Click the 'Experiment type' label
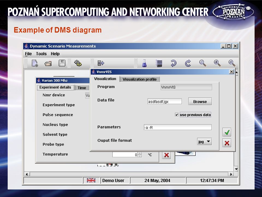The height and width of the screenshot is (197, 262). (x=59, y=105)
